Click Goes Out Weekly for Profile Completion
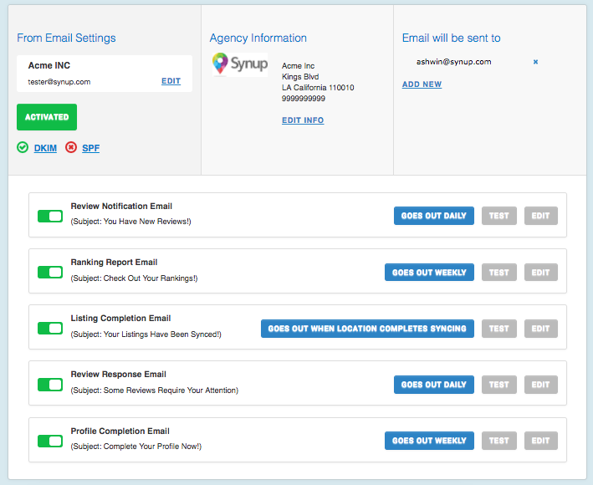The height and width of the screenshot is (485, 593). coord(429,441)
